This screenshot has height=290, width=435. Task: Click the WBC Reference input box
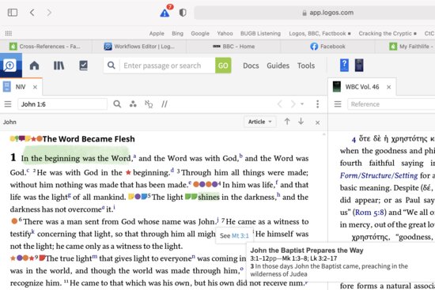pos(391,104)
